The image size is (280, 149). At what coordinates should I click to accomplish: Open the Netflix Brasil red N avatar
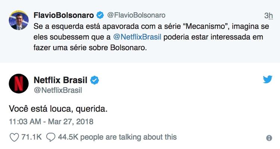point(19,84)
